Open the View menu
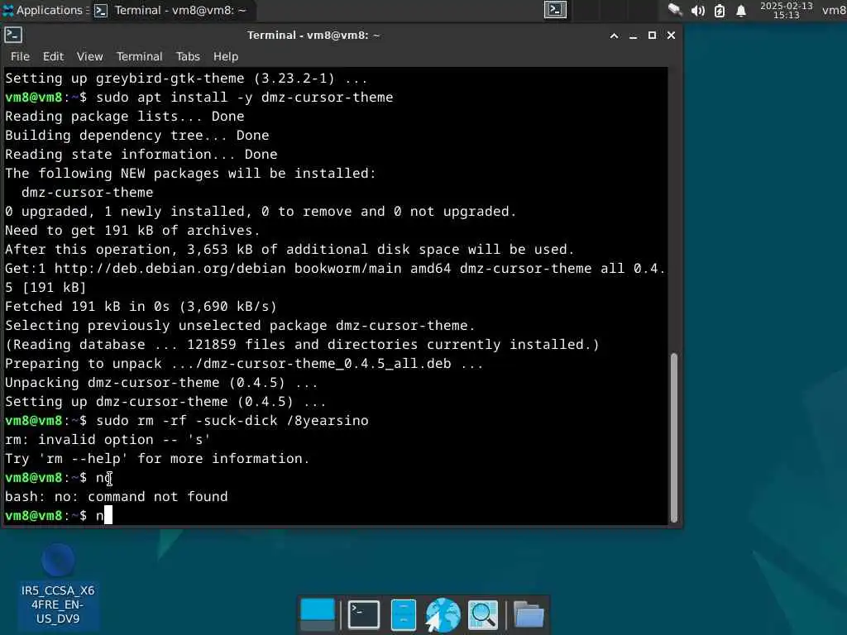The height and width of the screenshot is (635, 847). [89, 56]
